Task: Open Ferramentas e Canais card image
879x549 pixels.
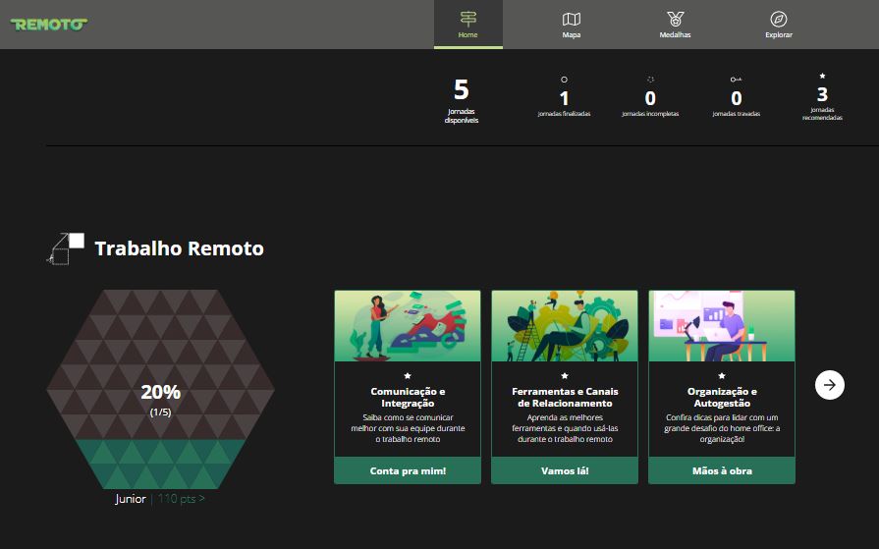Action: [564, 326]
